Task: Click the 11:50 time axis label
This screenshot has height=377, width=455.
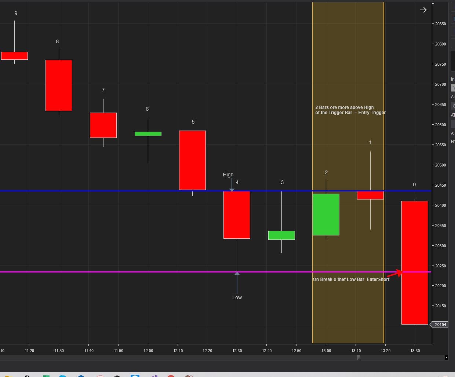Action: [119, 351]
